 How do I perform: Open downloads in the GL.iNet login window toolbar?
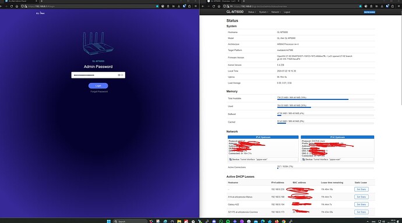(x=179, y=6)
